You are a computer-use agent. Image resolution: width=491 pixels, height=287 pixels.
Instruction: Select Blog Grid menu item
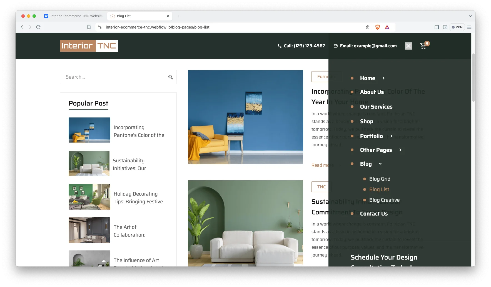click(380, 179)
